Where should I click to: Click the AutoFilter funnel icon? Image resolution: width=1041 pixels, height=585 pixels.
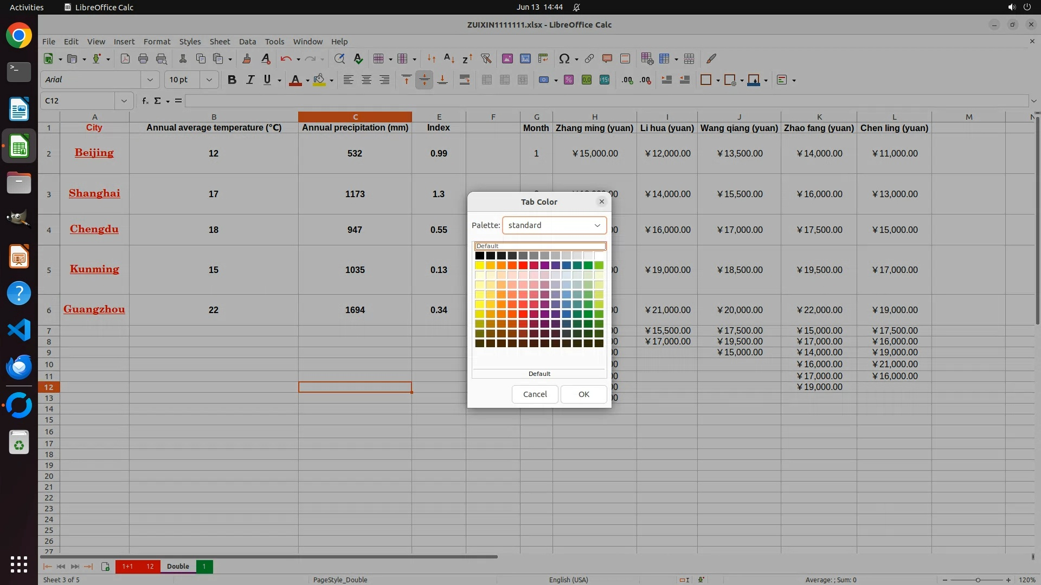coord(486,58)
